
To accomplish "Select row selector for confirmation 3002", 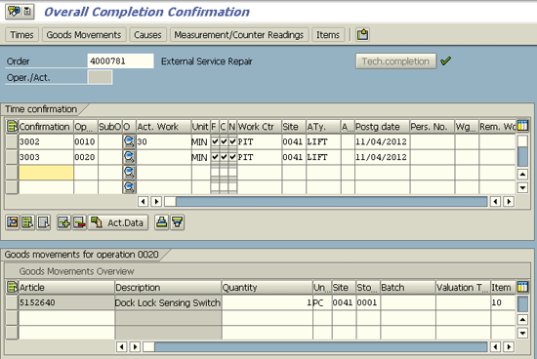I will click(x=12, y=141).
